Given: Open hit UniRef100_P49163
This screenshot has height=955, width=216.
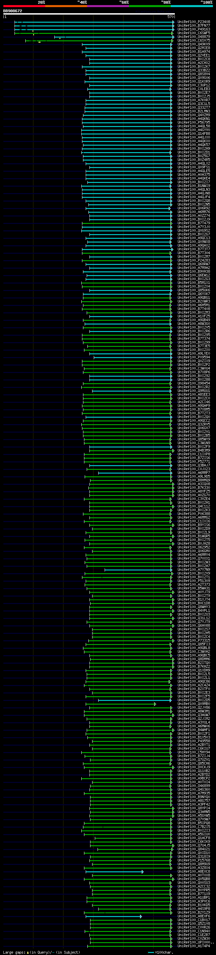Looking at the screenshot, I should tap(194, 29).
